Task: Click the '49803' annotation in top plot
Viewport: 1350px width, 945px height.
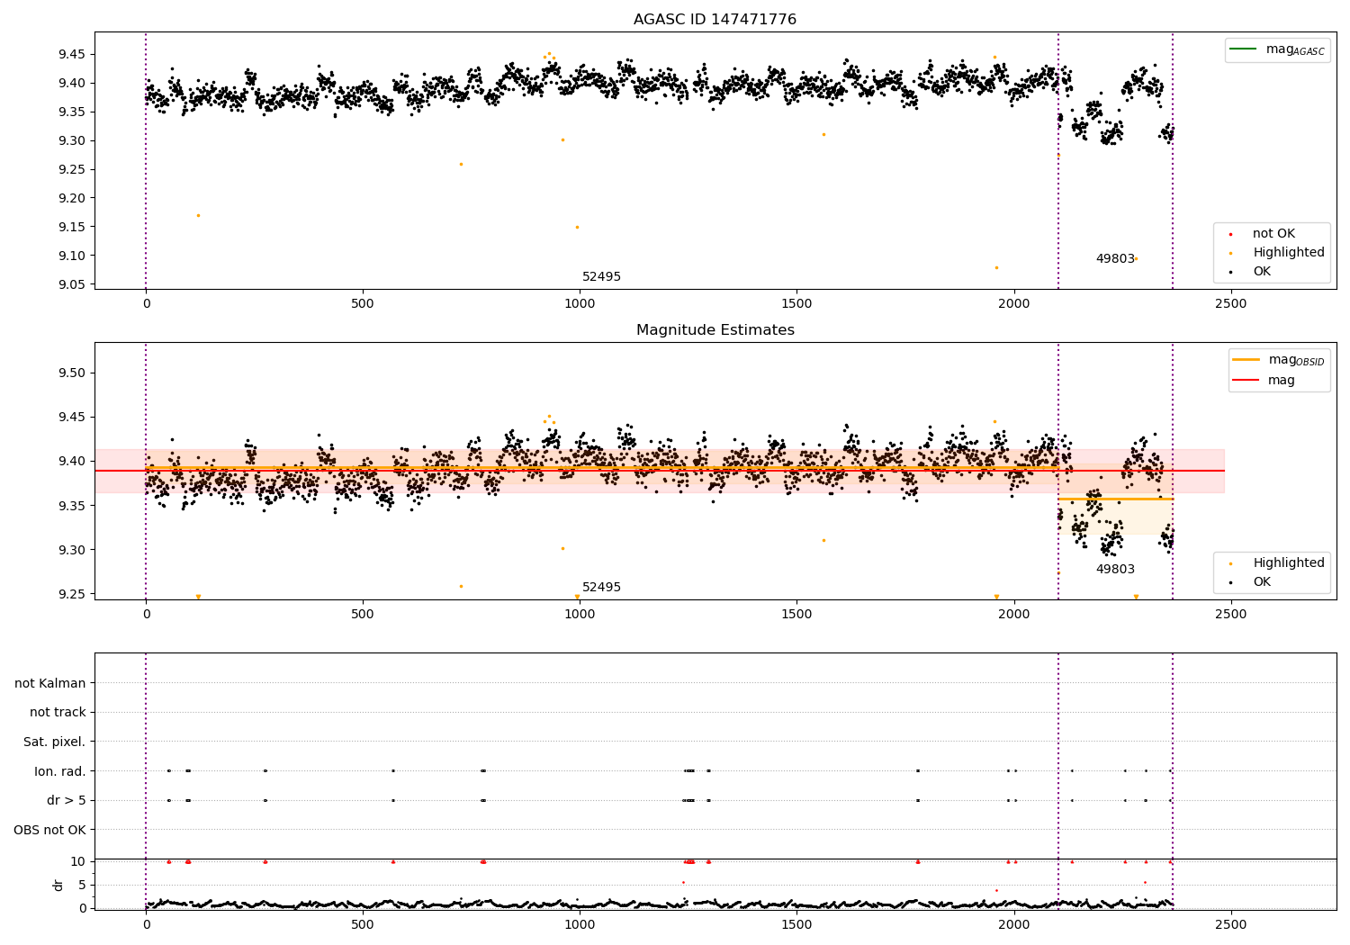Action: (x=1115, y=259)
